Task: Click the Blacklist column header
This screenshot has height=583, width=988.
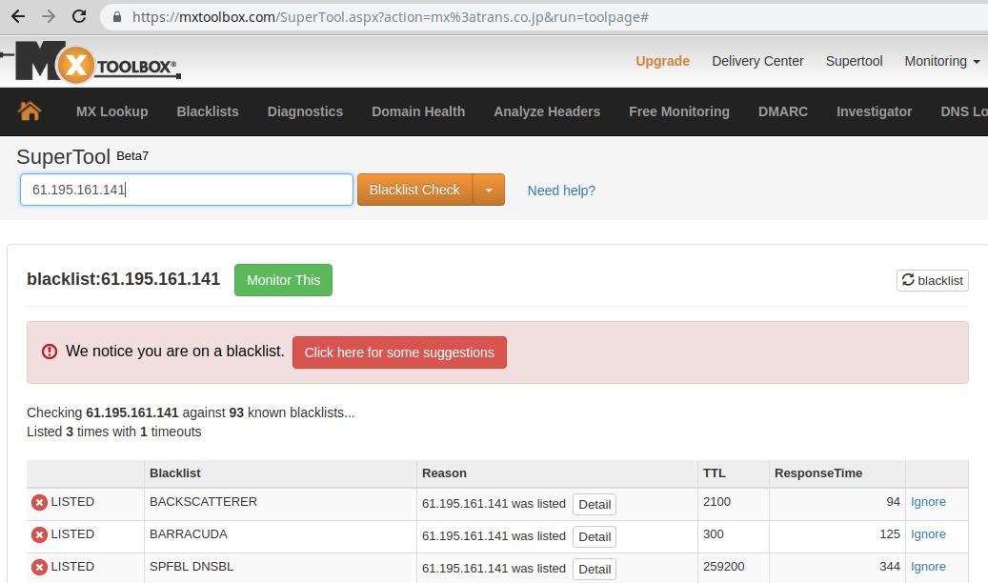Action: click(x=175, y=473)
